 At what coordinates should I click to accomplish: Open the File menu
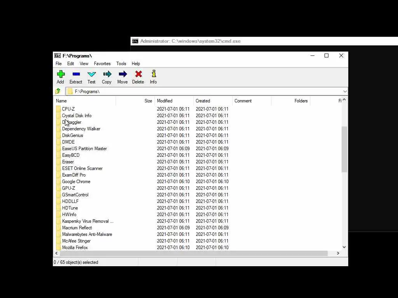tap(59, 64)
